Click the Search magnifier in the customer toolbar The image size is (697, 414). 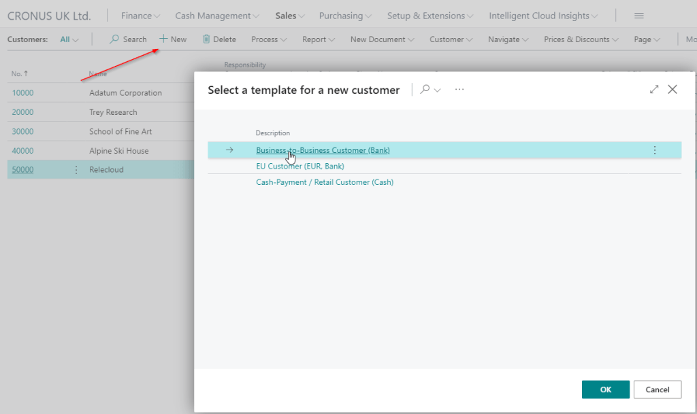coord(114,39)
